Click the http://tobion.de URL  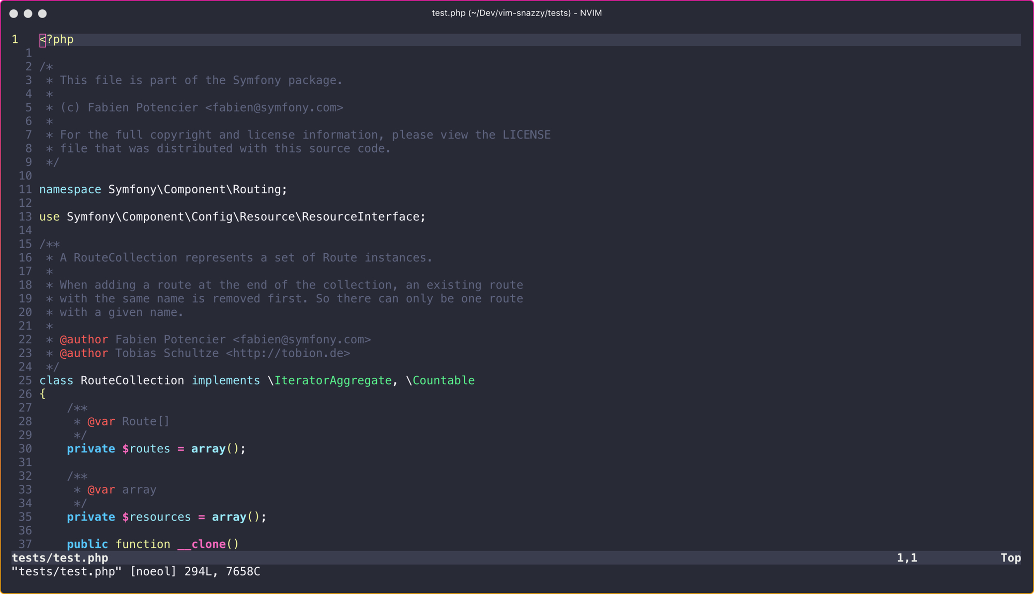point(288,354)
